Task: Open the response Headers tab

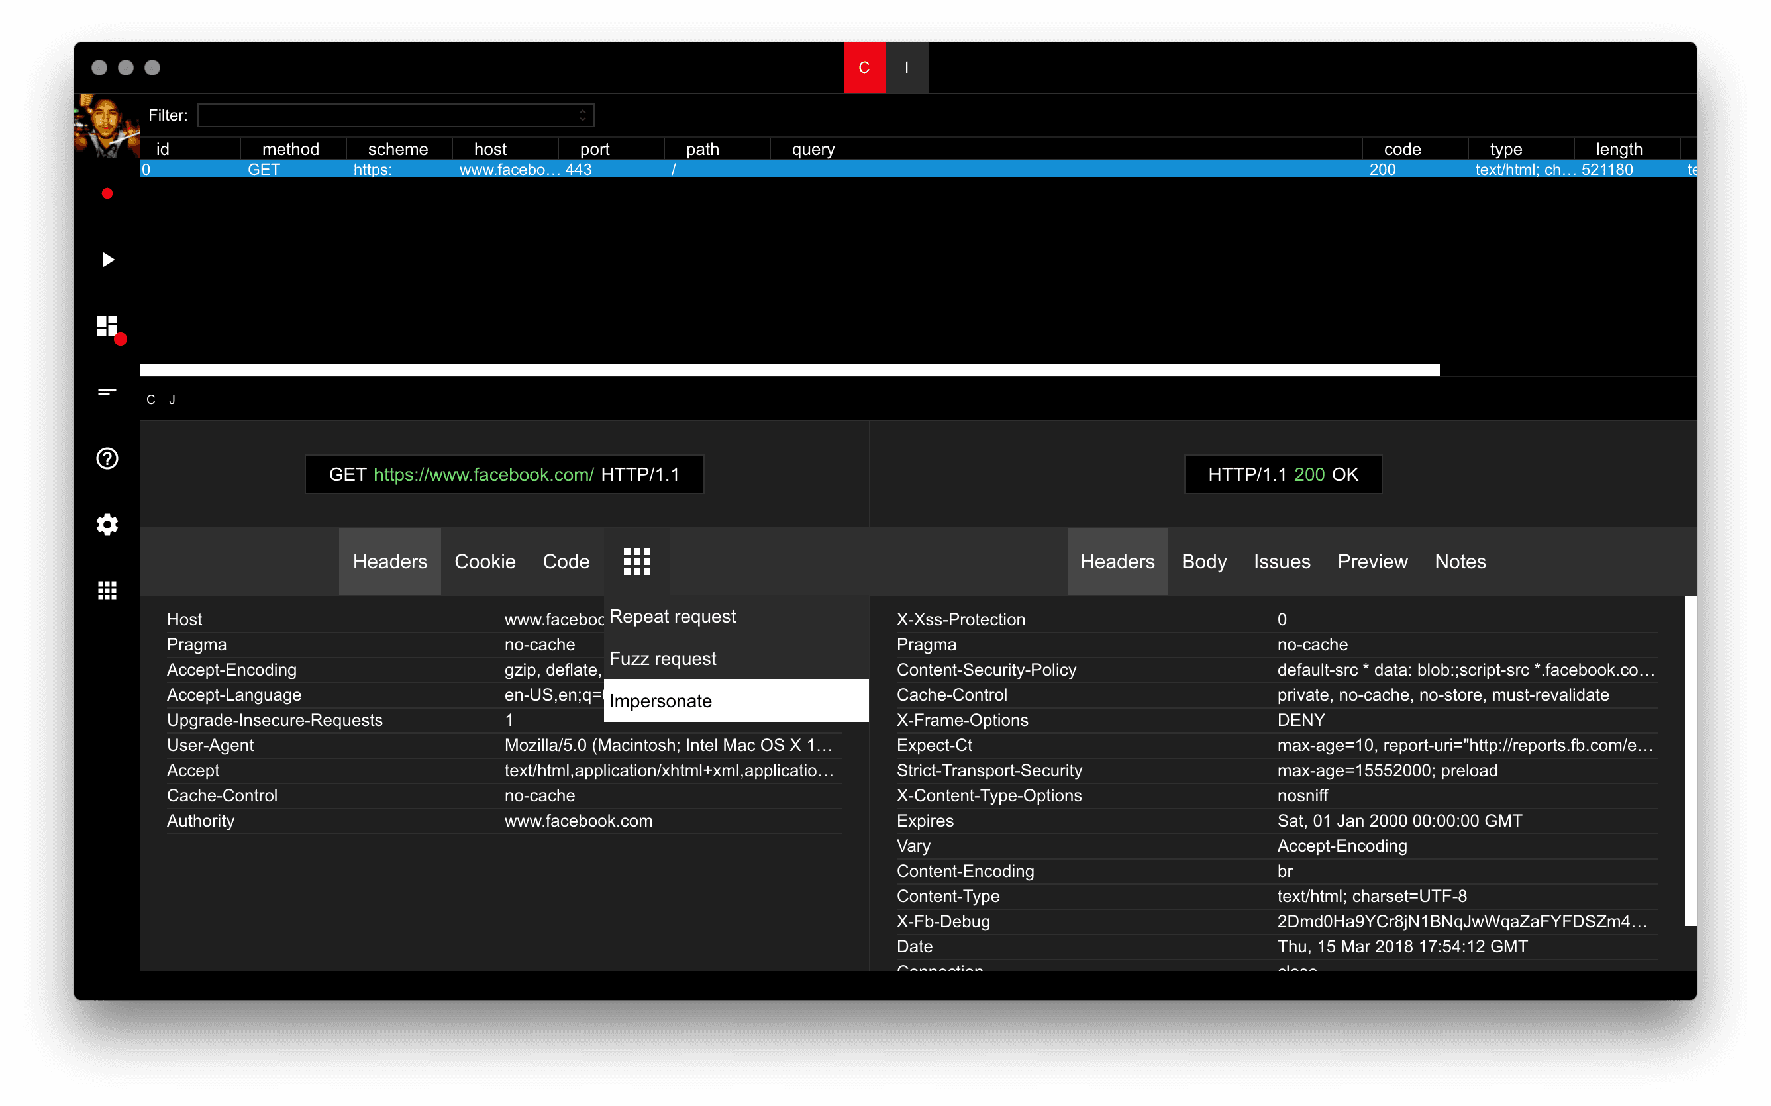Action: [x=1117, y=562]
